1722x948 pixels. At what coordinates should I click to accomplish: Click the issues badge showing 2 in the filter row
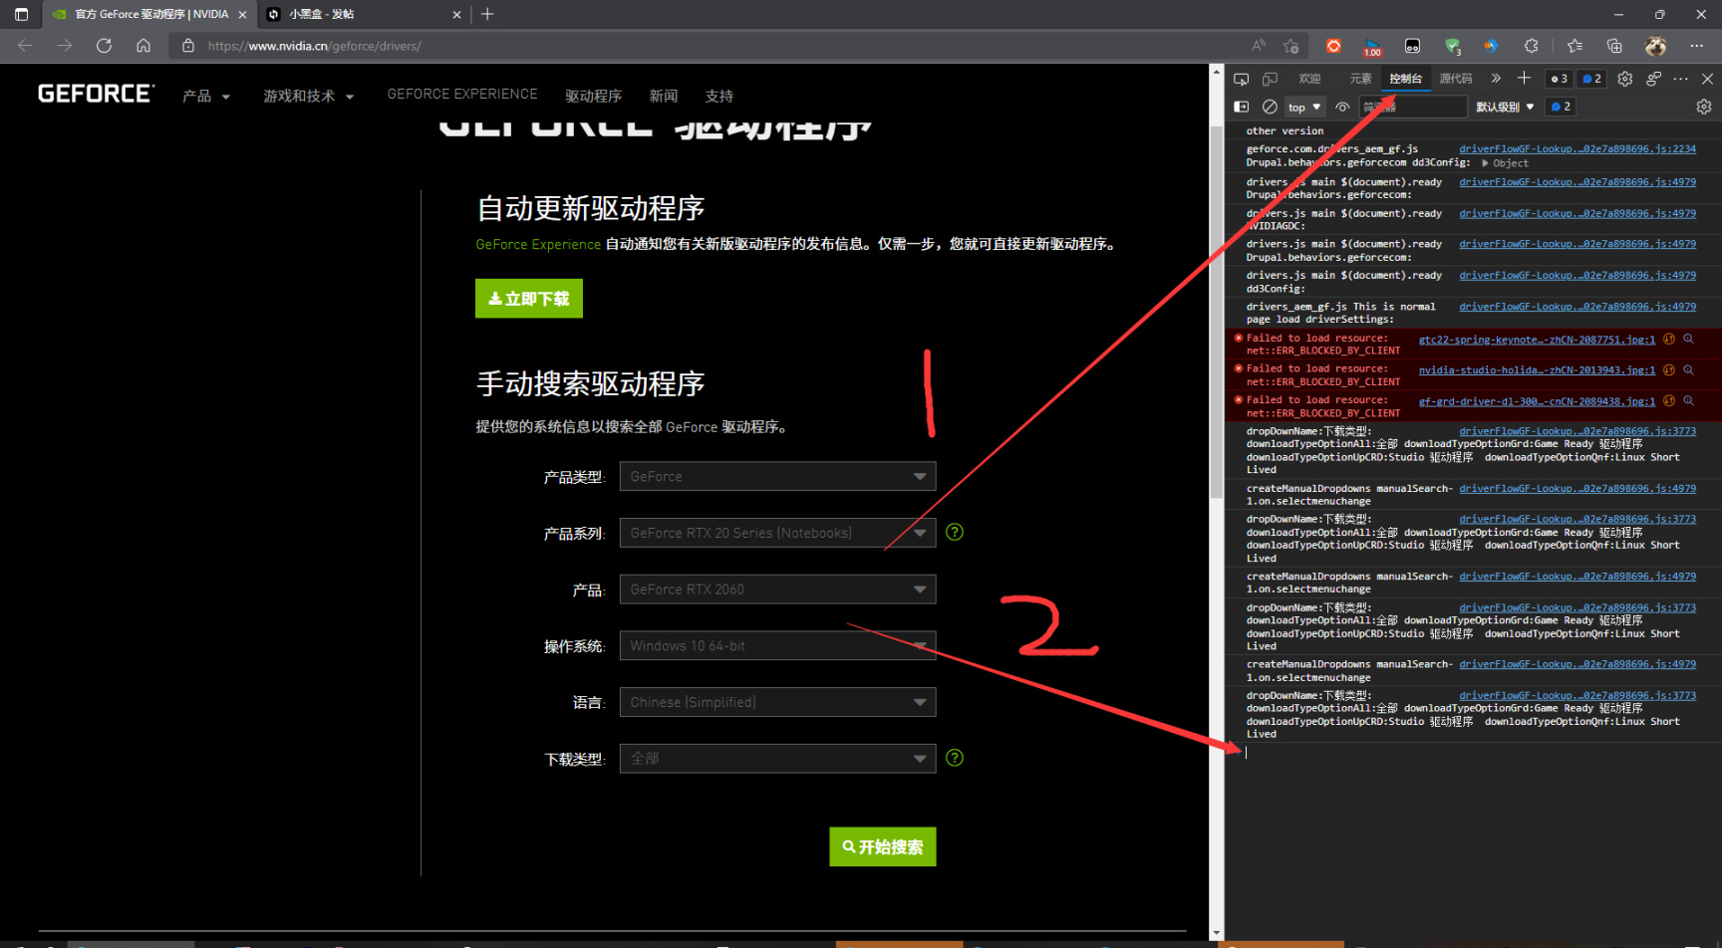click(1561, 107)
